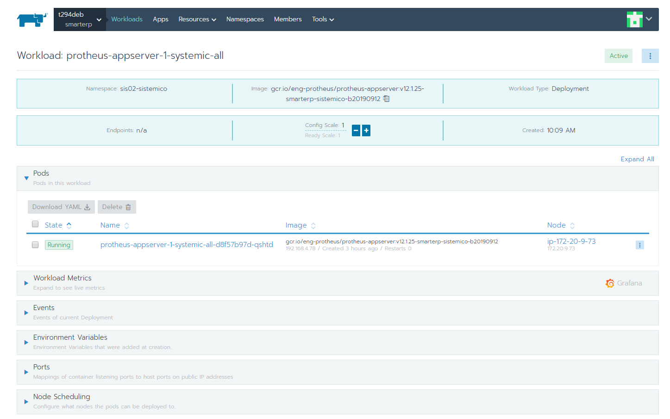Decrease scale with minus button
Viewport: 670px width, 419px height.
[x=356, y=131]
